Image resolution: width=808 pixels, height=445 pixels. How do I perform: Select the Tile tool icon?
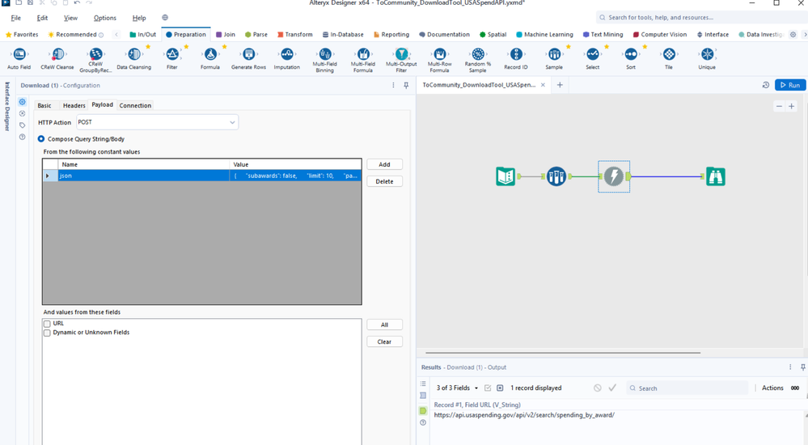click(x=669, y=54)
